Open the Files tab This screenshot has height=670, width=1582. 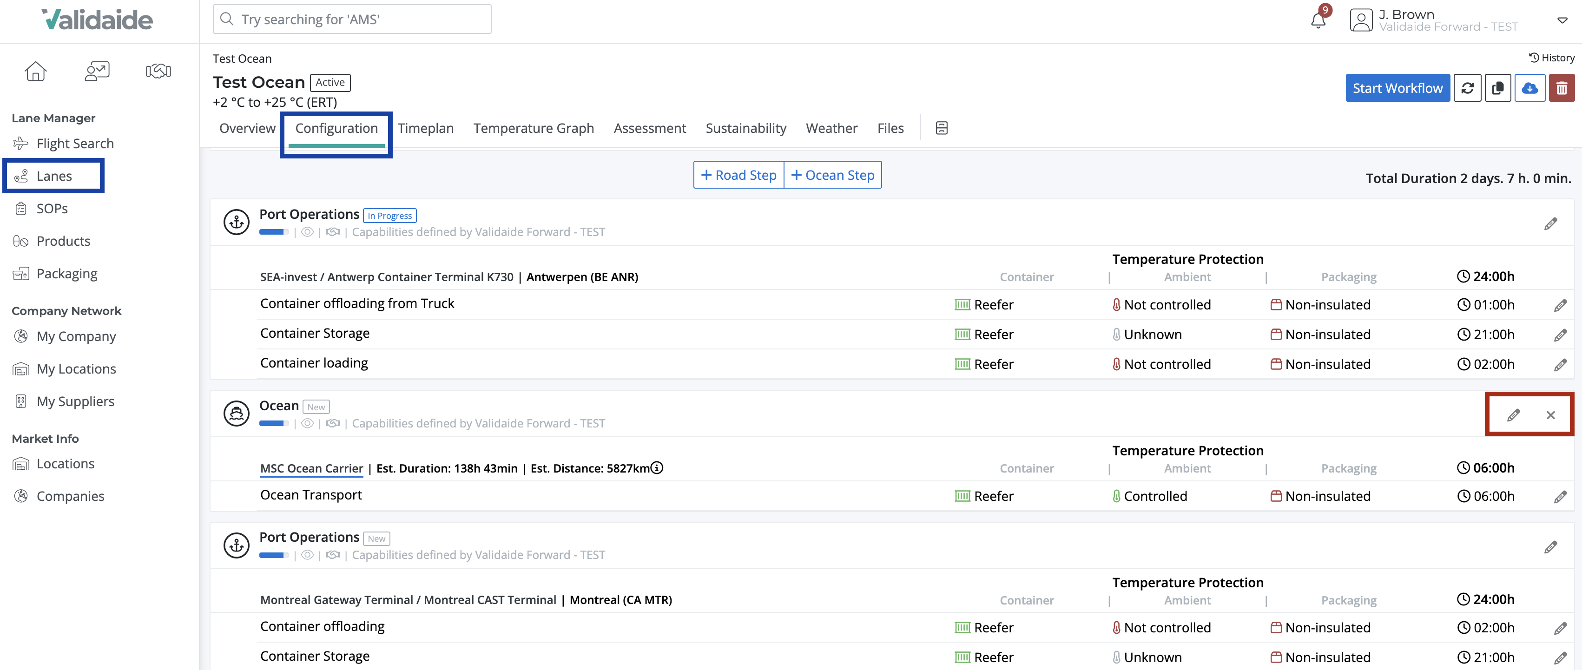[890, 128]
